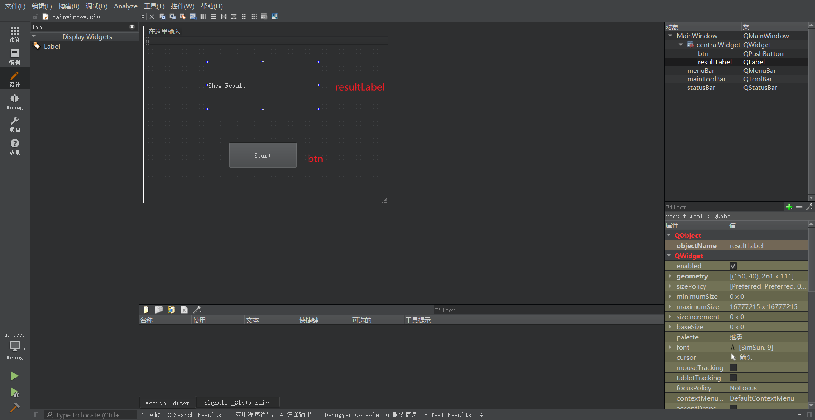The image size is (815, 420).
Task: Open the property editor wrench settings
Action: [809, 207]
